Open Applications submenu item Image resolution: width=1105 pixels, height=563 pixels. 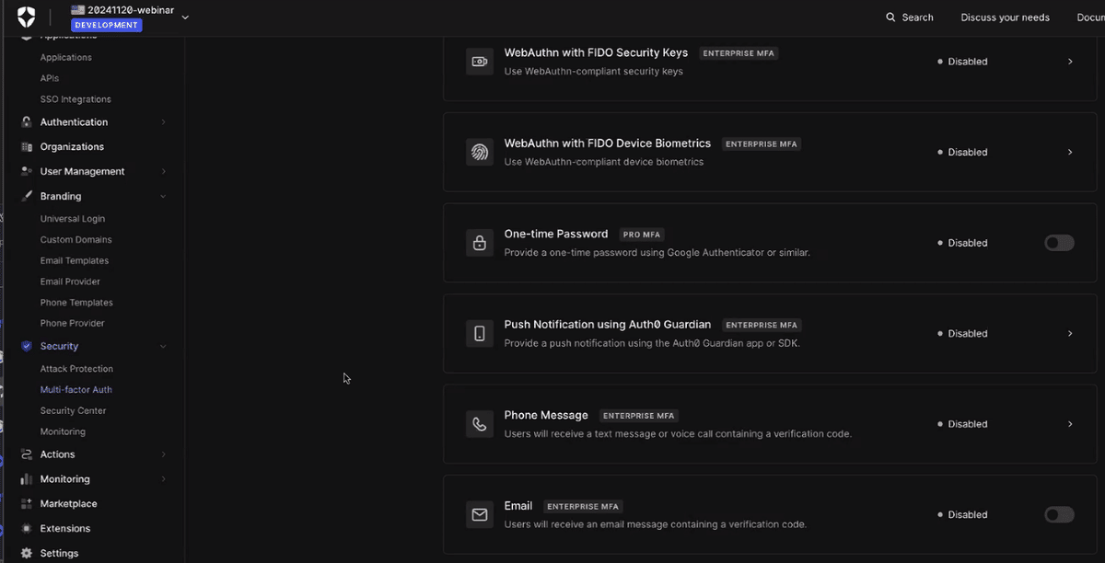tap(66, 58)
